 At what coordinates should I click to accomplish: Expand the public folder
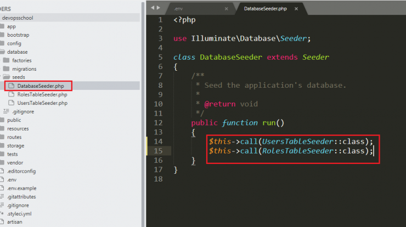14,120
